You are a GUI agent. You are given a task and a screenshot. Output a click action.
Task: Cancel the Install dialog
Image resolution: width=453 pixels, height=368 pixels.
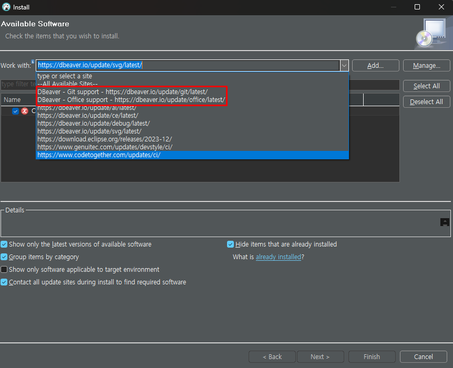tap(424, 357)
